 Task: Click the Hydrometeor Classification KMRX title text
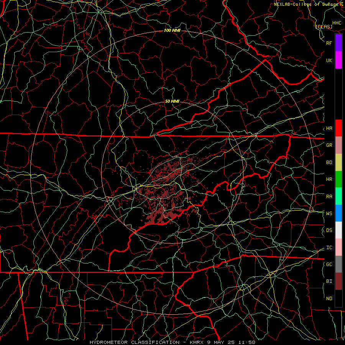[x=172, y=342]
